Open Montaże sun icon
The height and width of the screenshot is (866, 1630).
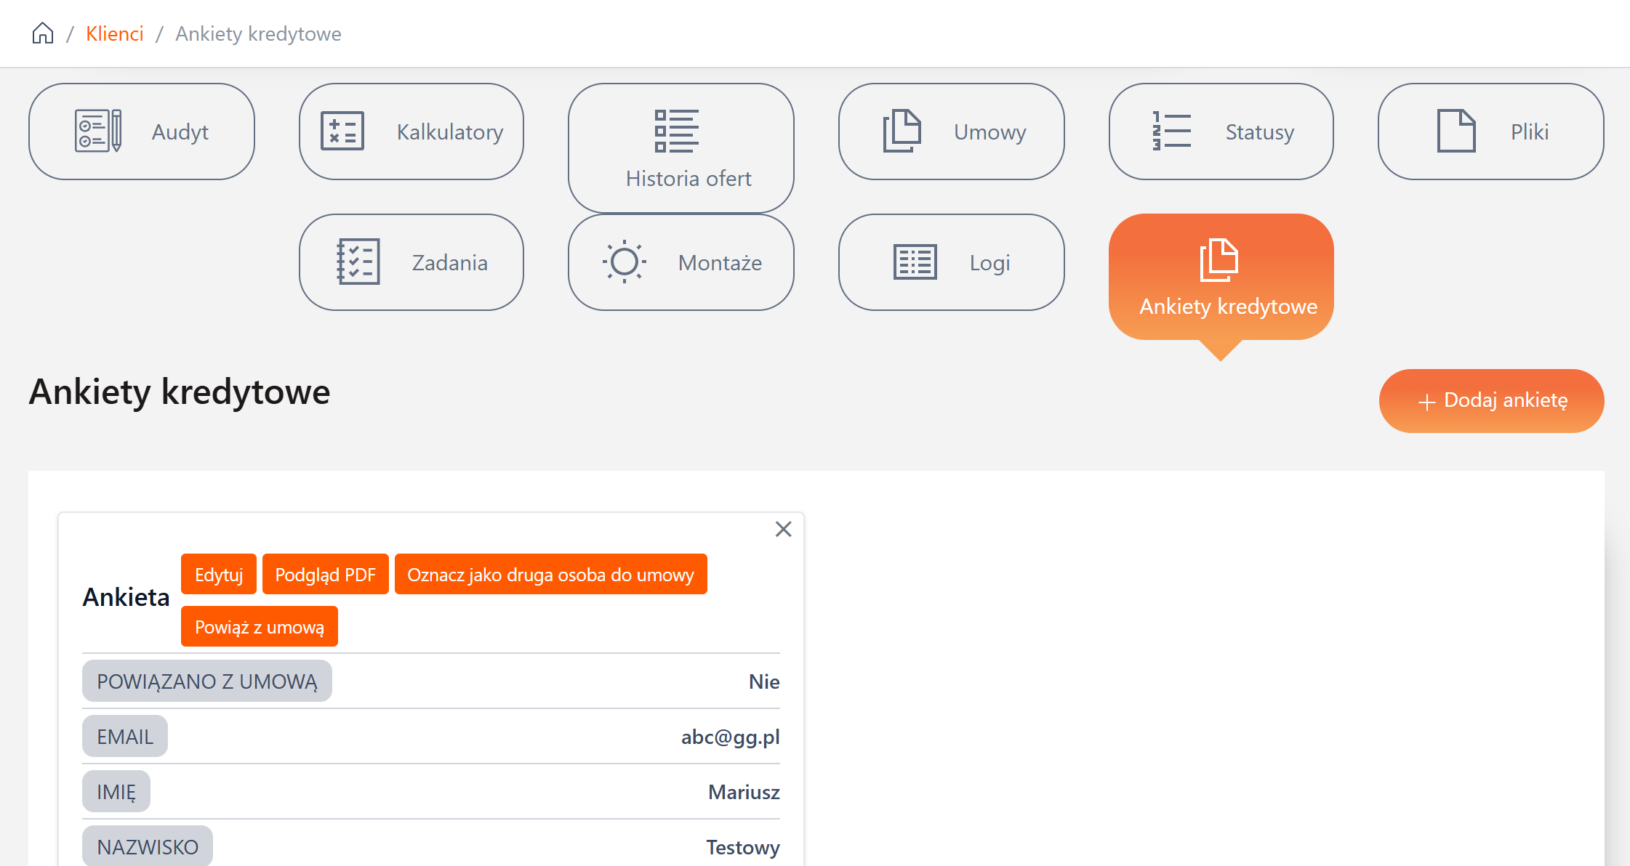coord(624,262)
